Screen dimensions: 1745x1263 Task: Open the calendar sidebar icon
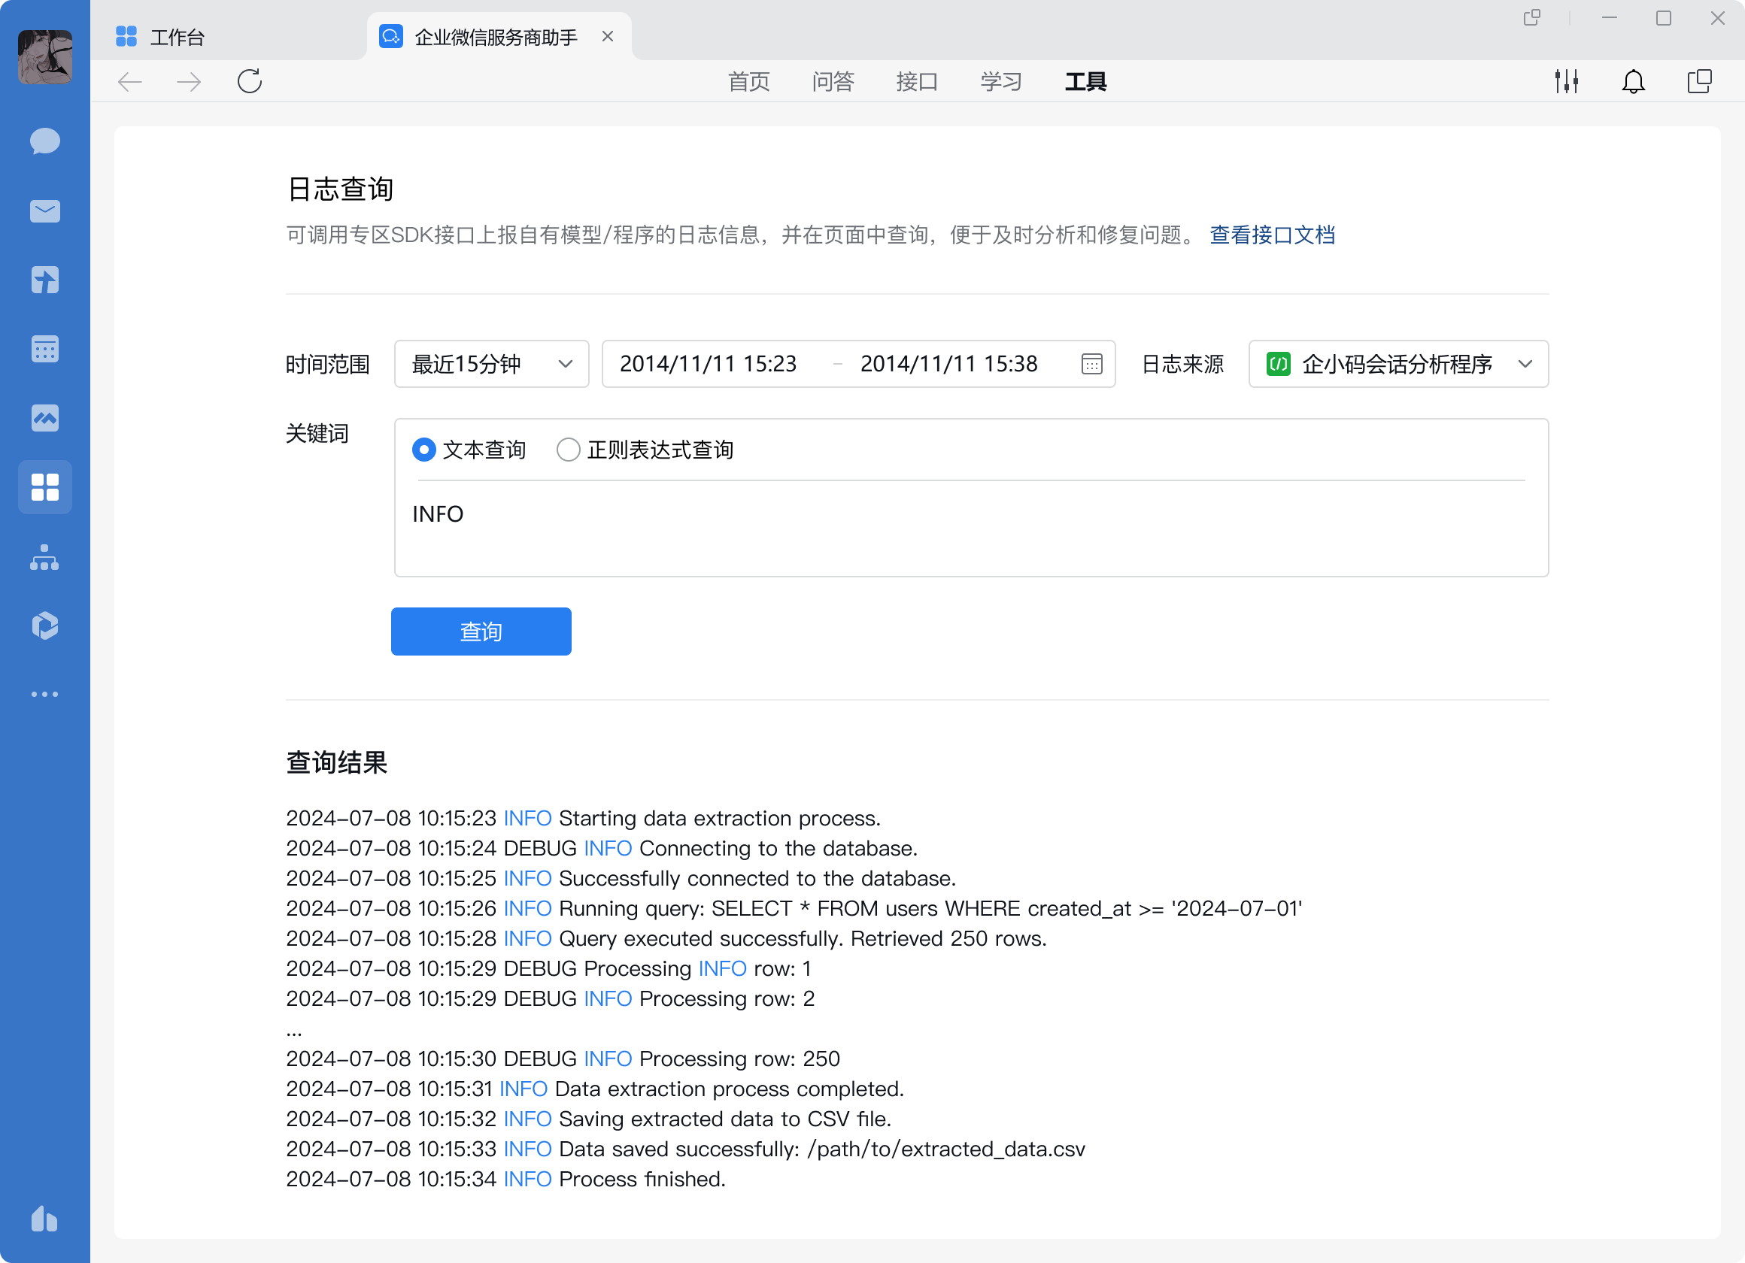(44, 350)
